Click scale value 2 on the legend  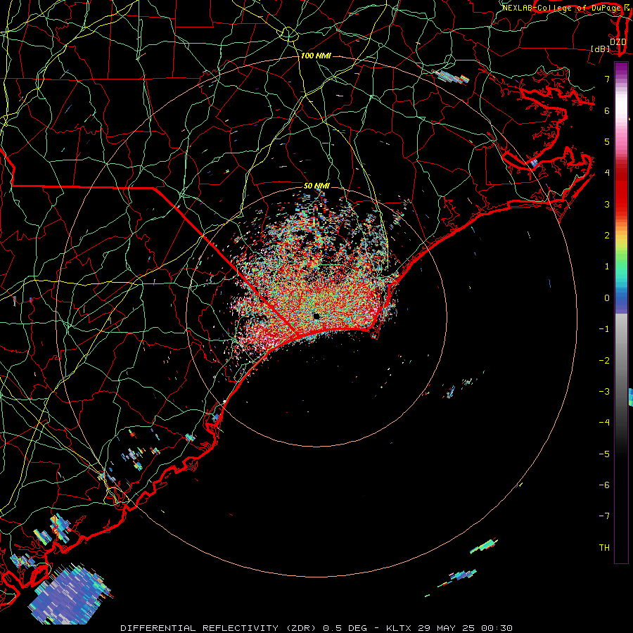607,236
